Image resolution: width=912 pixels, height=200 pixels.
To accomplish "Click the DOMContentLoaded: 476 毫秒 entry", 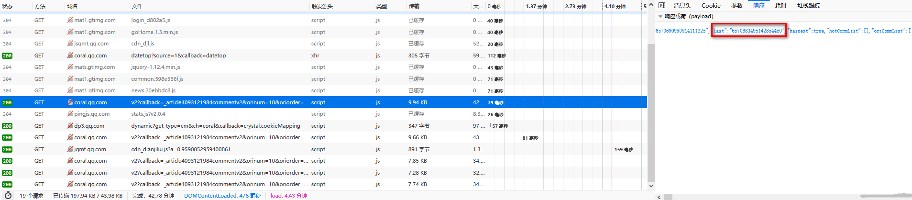I will (222, 196).
